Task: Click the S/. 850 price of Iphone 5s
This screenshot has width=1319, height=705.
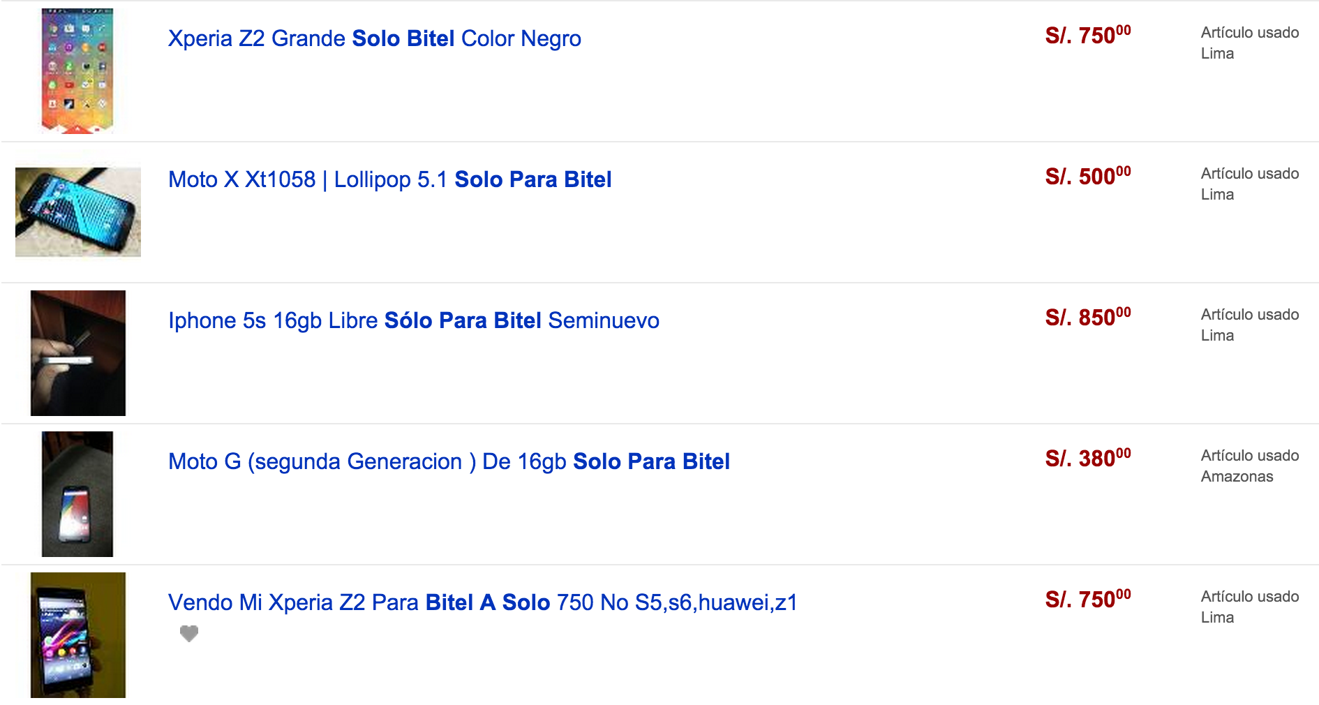Action: coord(1088,317)
